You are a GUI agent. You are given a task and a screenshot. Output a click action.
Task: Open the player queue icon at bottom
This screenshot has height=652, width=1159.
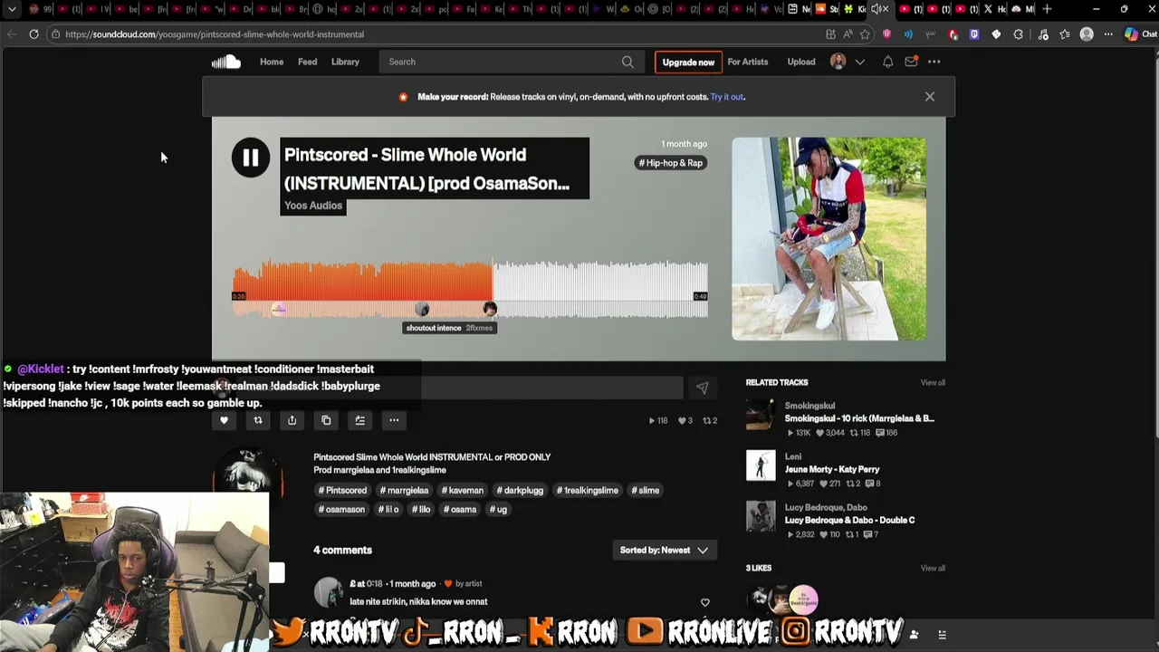(942, 635)
